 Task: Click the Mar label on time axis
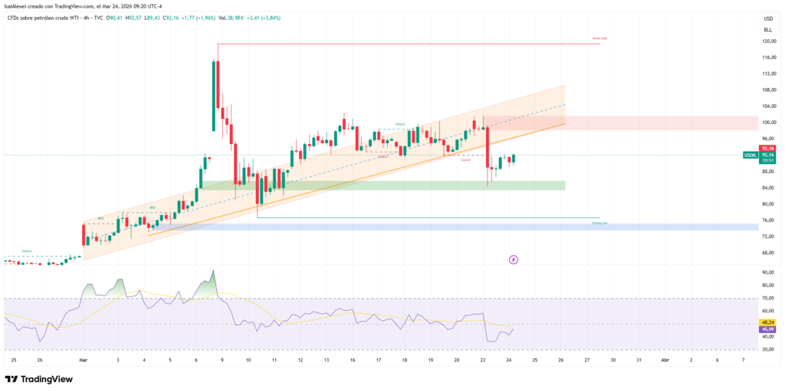tap(83, 359)
